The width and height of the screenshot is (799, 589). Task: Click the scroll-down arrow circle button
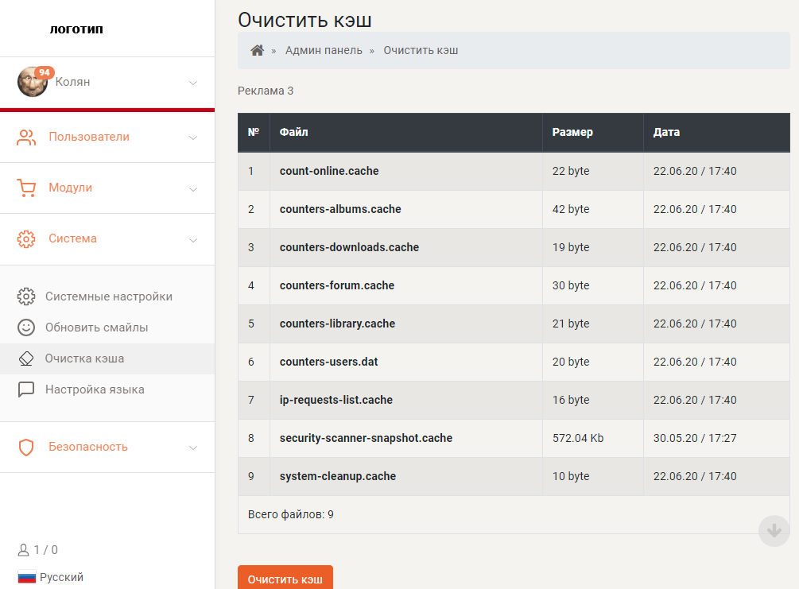[774, 530]
